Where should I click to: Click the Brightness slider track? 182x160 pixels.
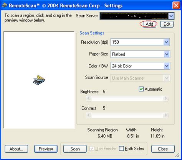(x=127, y=98)
